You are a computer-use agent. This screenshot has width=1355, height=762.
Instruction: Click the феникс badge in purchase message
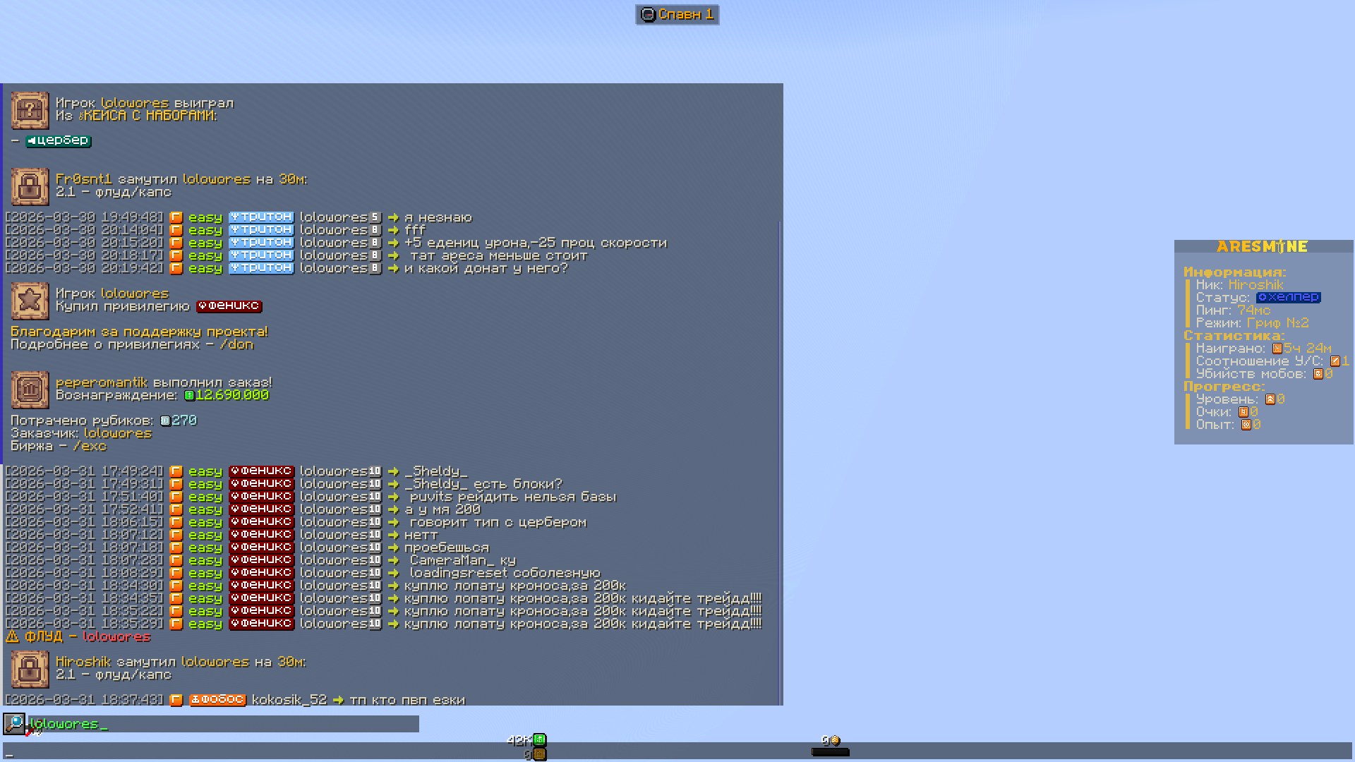pyautogui.click(x=229, y=306)
